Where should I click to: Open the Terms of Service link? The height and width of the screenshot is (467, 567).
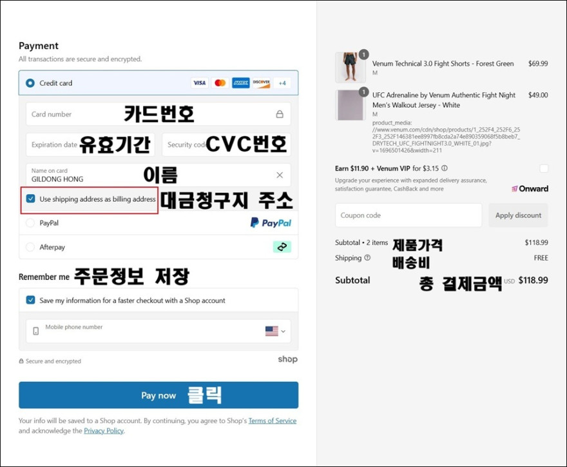(x=273, y=421)
